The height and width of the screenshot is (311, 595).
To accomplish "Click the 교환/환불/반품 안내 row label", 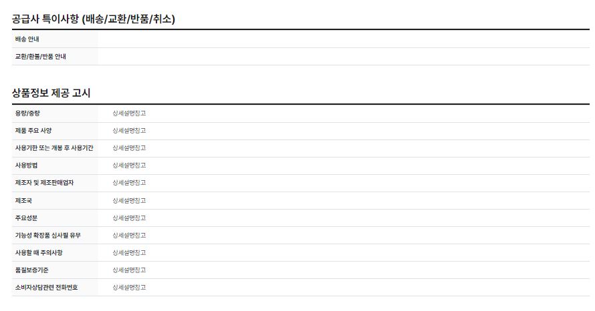I will [x=40, y=57].
